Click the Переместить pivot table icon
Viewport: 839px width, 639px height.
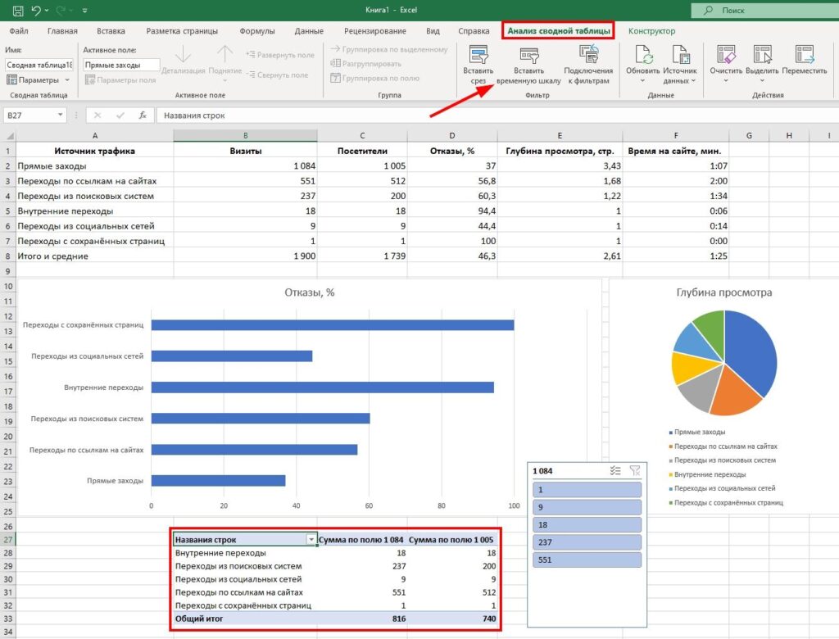coord(804,56)
